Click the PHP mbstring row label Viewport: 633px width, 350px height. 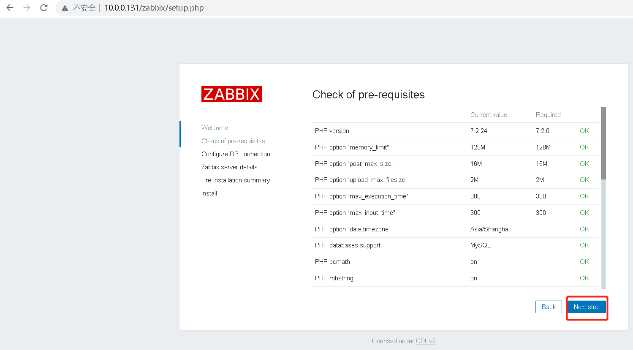[334, 278]
